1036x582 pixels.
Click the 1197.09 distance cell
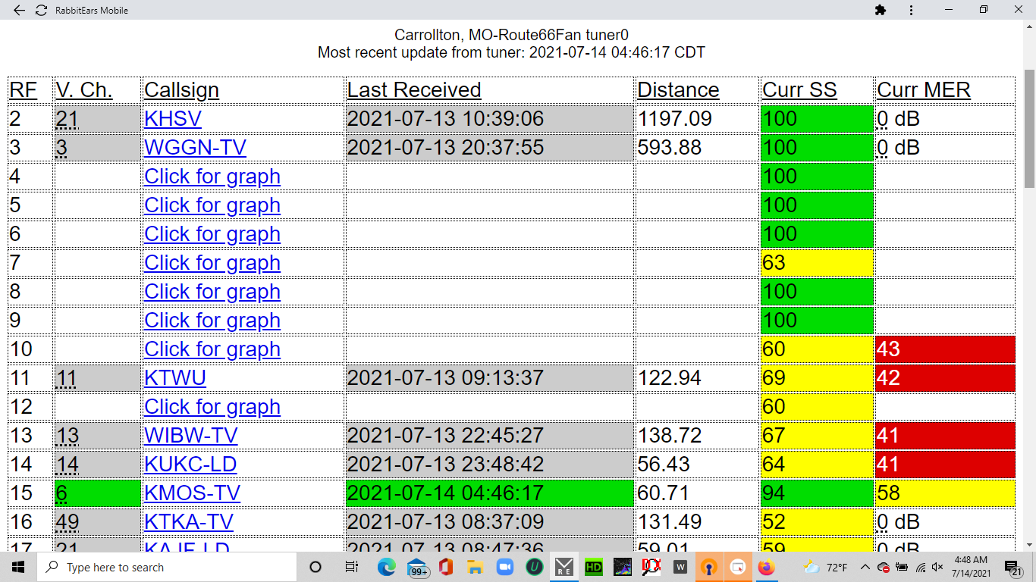click(x=696, y=119)
